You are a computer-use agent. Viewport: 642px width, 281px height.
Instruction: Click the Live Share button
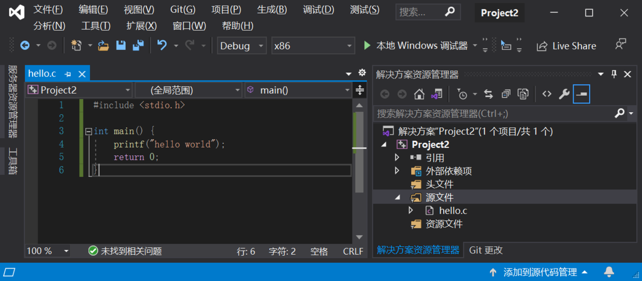click(566, 46)
